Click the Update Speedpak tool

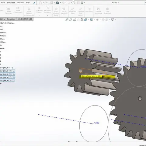(x=98, y=11)
